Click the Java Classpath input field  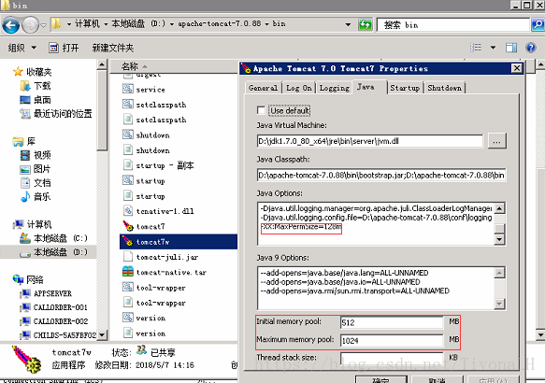tap(381, 175)
